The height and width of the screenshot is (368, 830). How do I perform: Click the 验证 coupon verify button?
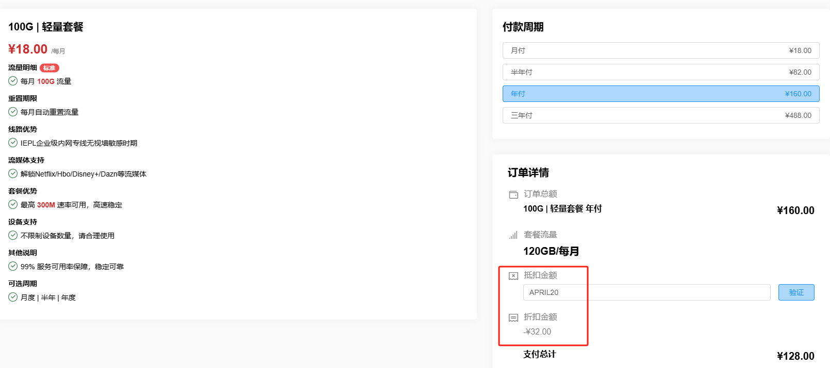pyautogui.click(x=796, y=292)
